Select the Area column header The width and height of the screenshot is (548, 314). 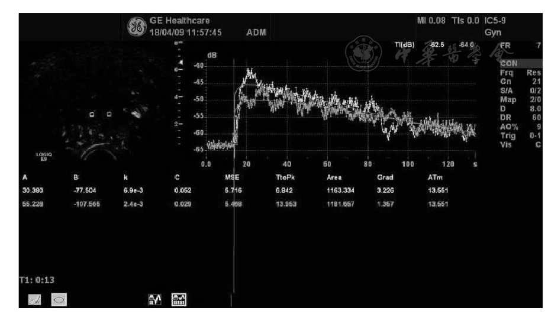[334, 177]
